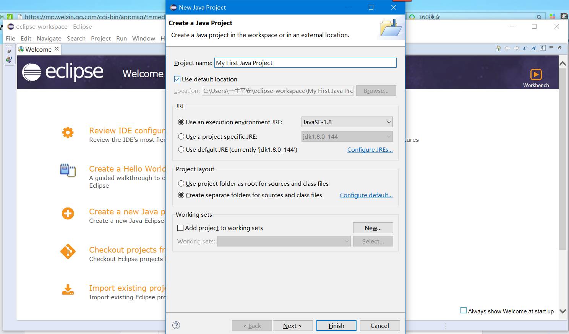The width and height of the screenshot is (569, 334).
Task: Select Create separate folders for sources option
Action: 181,195
